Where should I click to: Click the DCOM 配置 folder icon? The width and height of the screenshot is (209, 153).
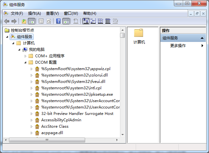[31, 62]
